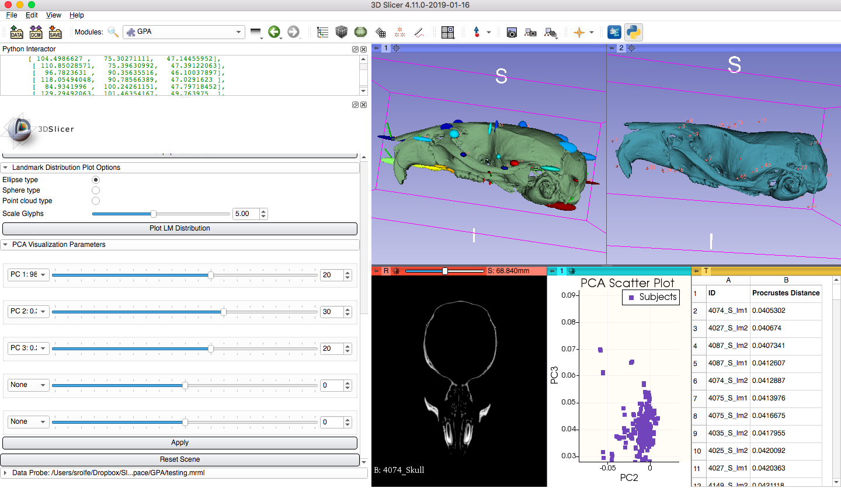Click the green back navigation arrow icon
This screenshot has height=488, width=841.
(x=275, y=32)
